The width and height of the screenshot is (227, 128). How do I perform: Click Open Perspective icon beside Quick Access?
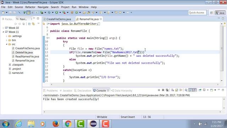click(211, 13)
